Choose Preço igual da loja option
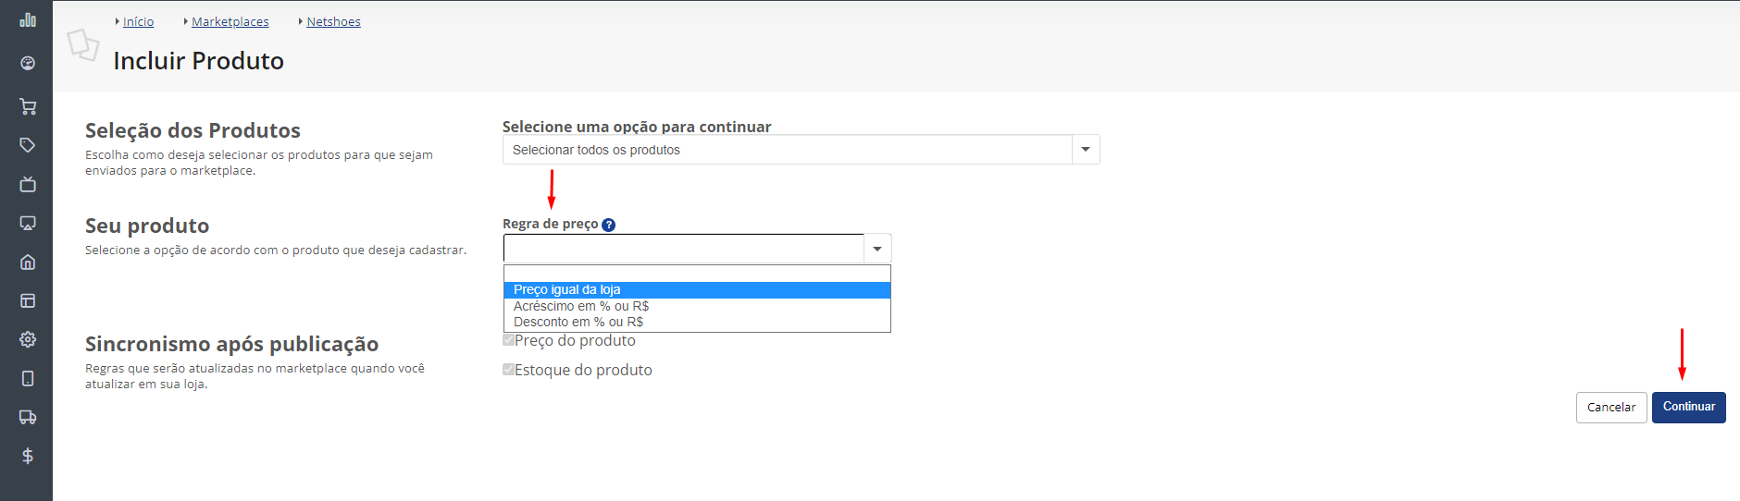 tap(697, 290)
